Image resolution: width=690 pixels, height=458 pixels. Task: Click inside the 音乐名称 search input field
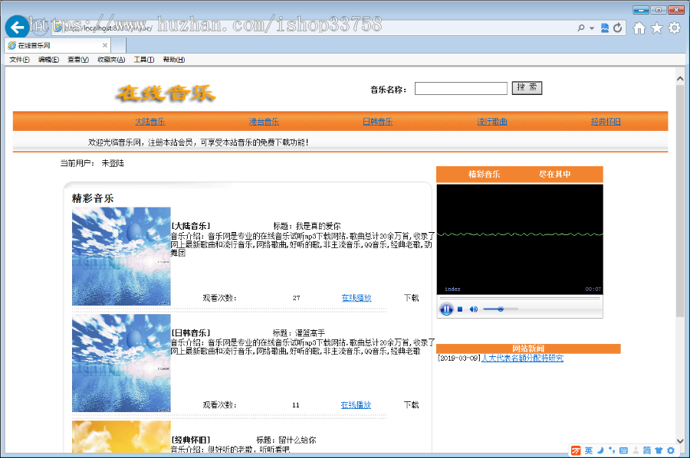click(461, 87)
